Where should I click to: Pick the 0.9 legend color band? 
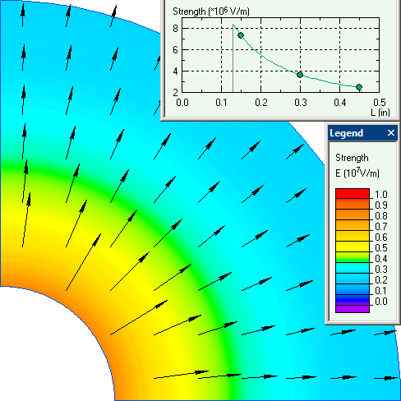click(353, 204)
